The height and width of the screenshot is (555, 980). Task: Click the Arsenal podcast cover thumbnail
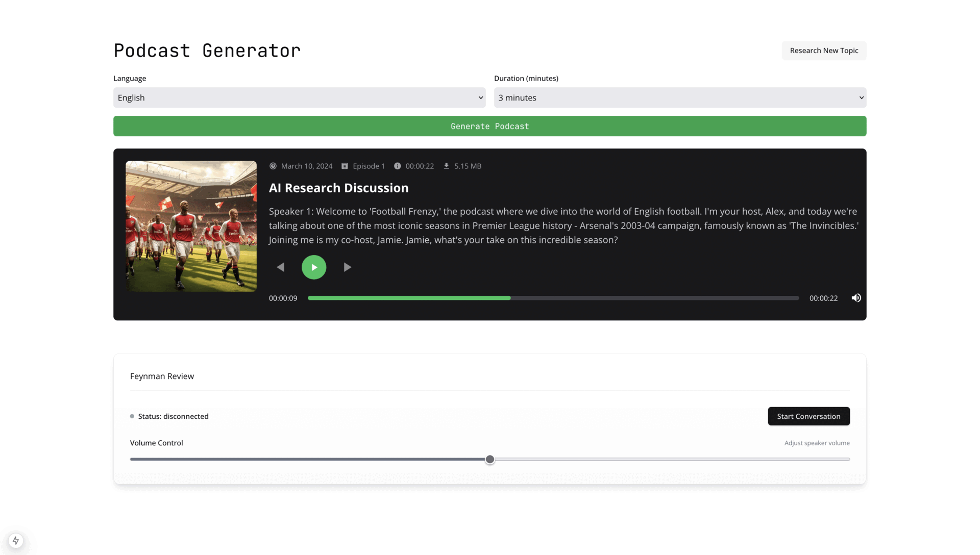pyautogui.click(x=191, y=226)
